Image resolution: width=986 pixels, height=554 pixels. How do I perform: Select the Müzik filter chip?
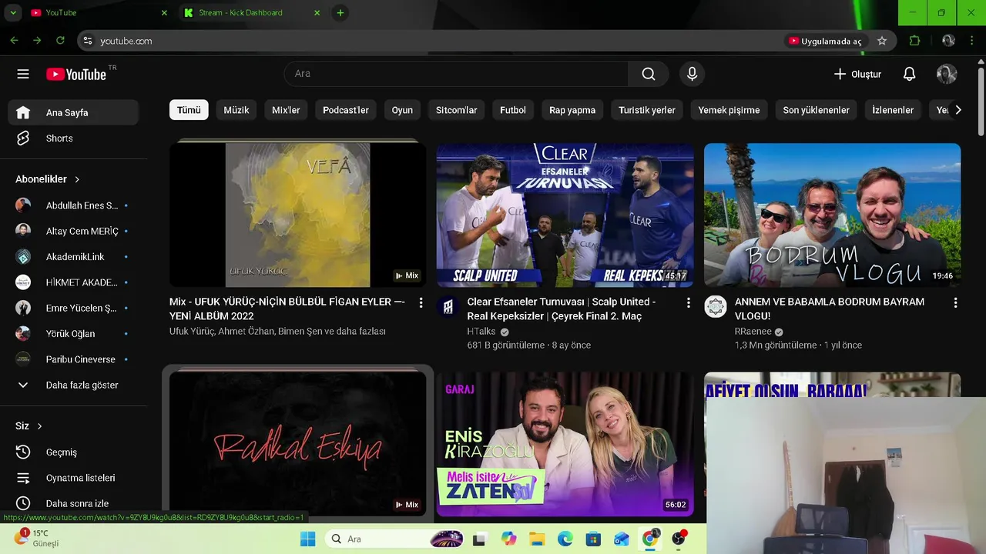(x=236, y=110)
